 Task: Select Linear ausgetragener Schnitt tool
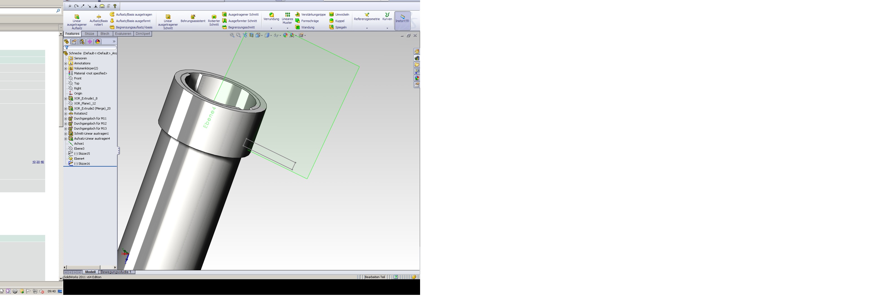168,21
